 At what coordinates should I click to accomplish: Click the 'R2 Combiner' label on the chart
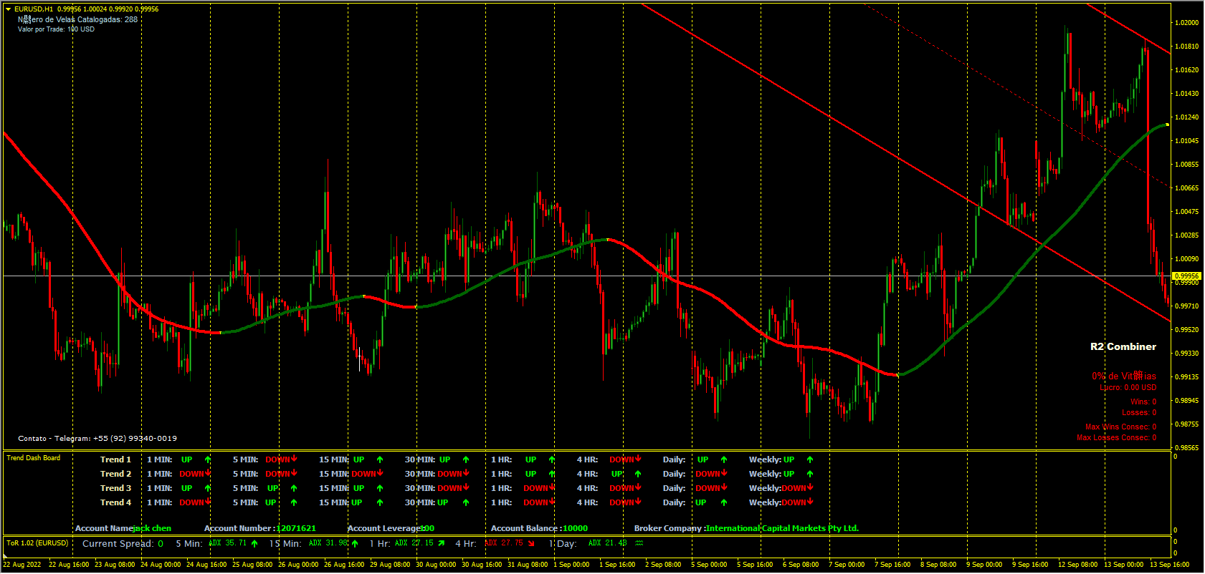1123,346
